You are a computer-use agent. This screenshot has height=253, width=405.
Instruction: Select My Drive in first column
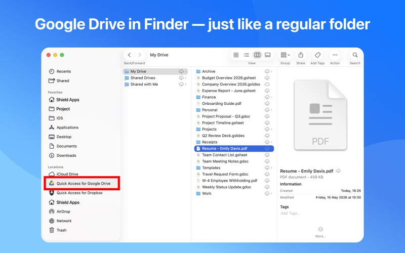(x=155, y=71)
